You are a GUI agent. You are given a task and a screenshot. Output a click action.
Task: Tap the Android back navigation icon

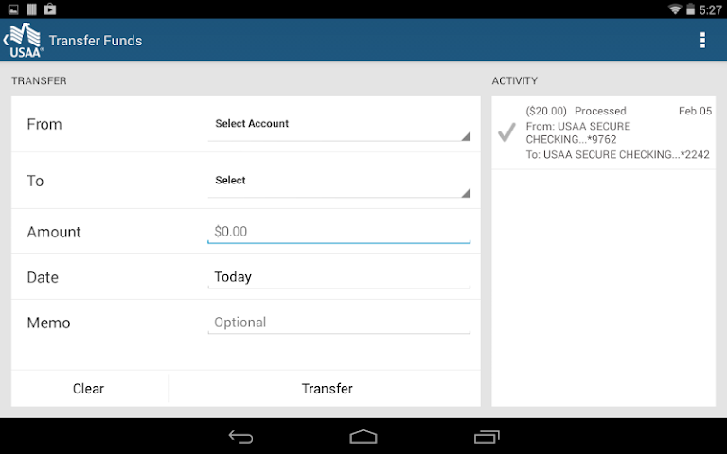240,436
